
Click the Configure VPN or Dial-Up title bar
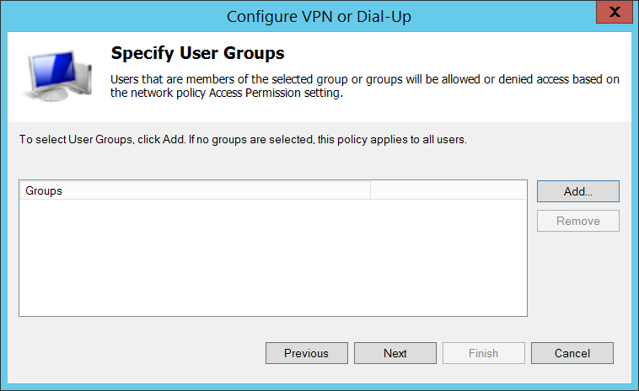tap(319, 14)
